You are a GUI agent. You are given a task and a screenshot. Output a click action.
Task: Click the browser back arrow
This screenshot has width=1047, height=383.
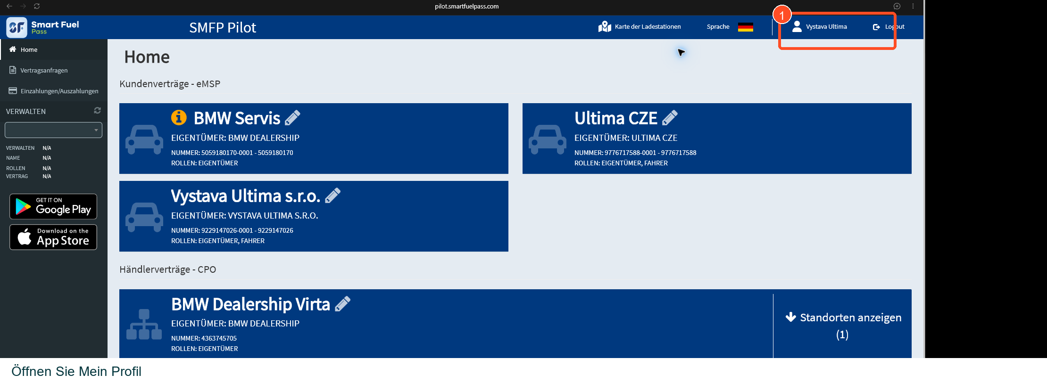tap(9, 6)
